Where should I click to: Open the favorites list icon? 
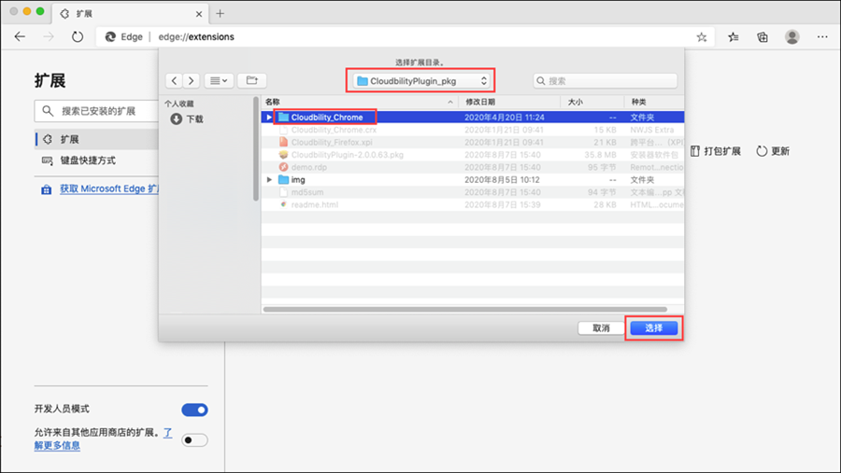point(734,37)
